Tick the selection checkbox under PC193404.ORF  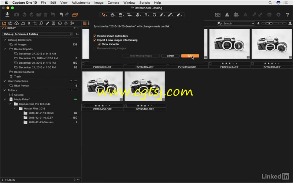[x=210, y=63]
